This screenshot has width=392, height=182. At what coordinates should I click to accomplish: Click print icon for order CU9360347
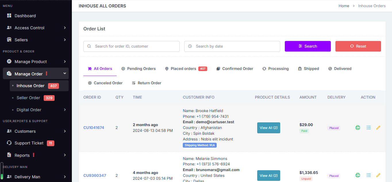[358, 175]
